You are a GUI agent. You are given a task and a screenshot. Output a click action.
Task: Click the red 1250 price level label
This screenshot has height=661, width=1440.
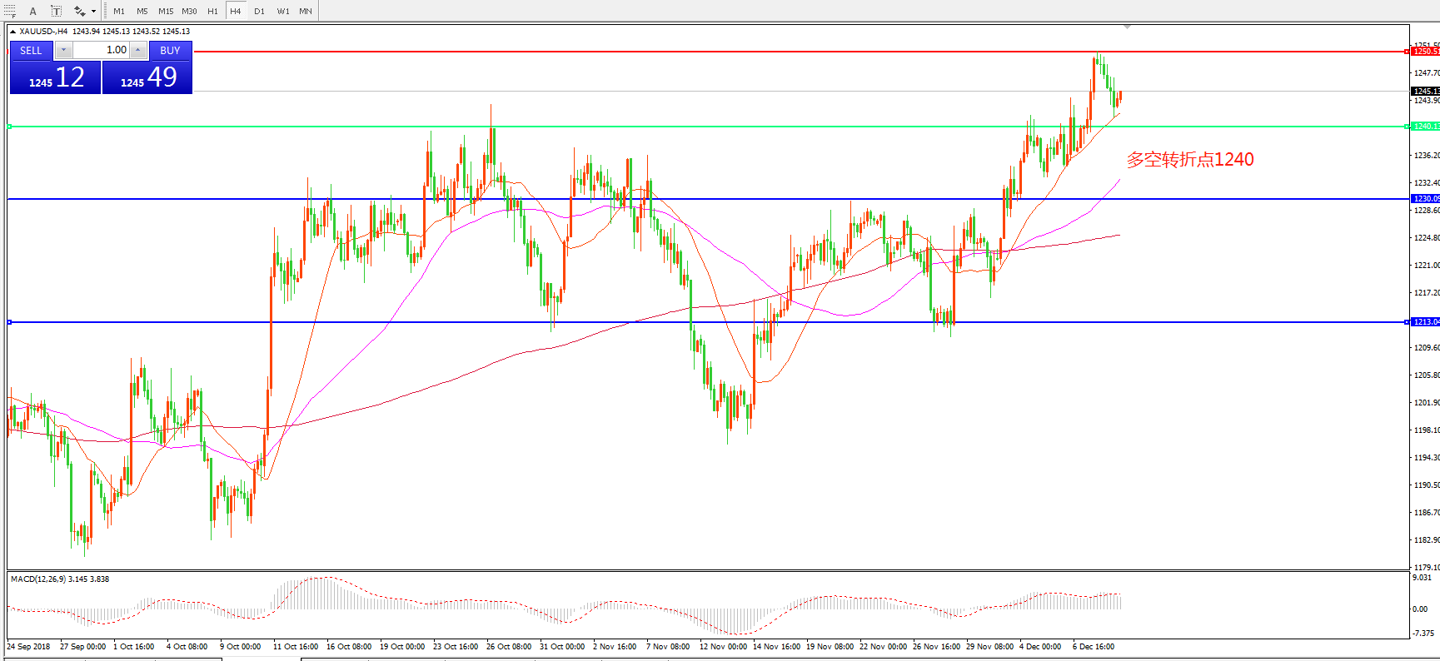click(x=1425, y=52)
